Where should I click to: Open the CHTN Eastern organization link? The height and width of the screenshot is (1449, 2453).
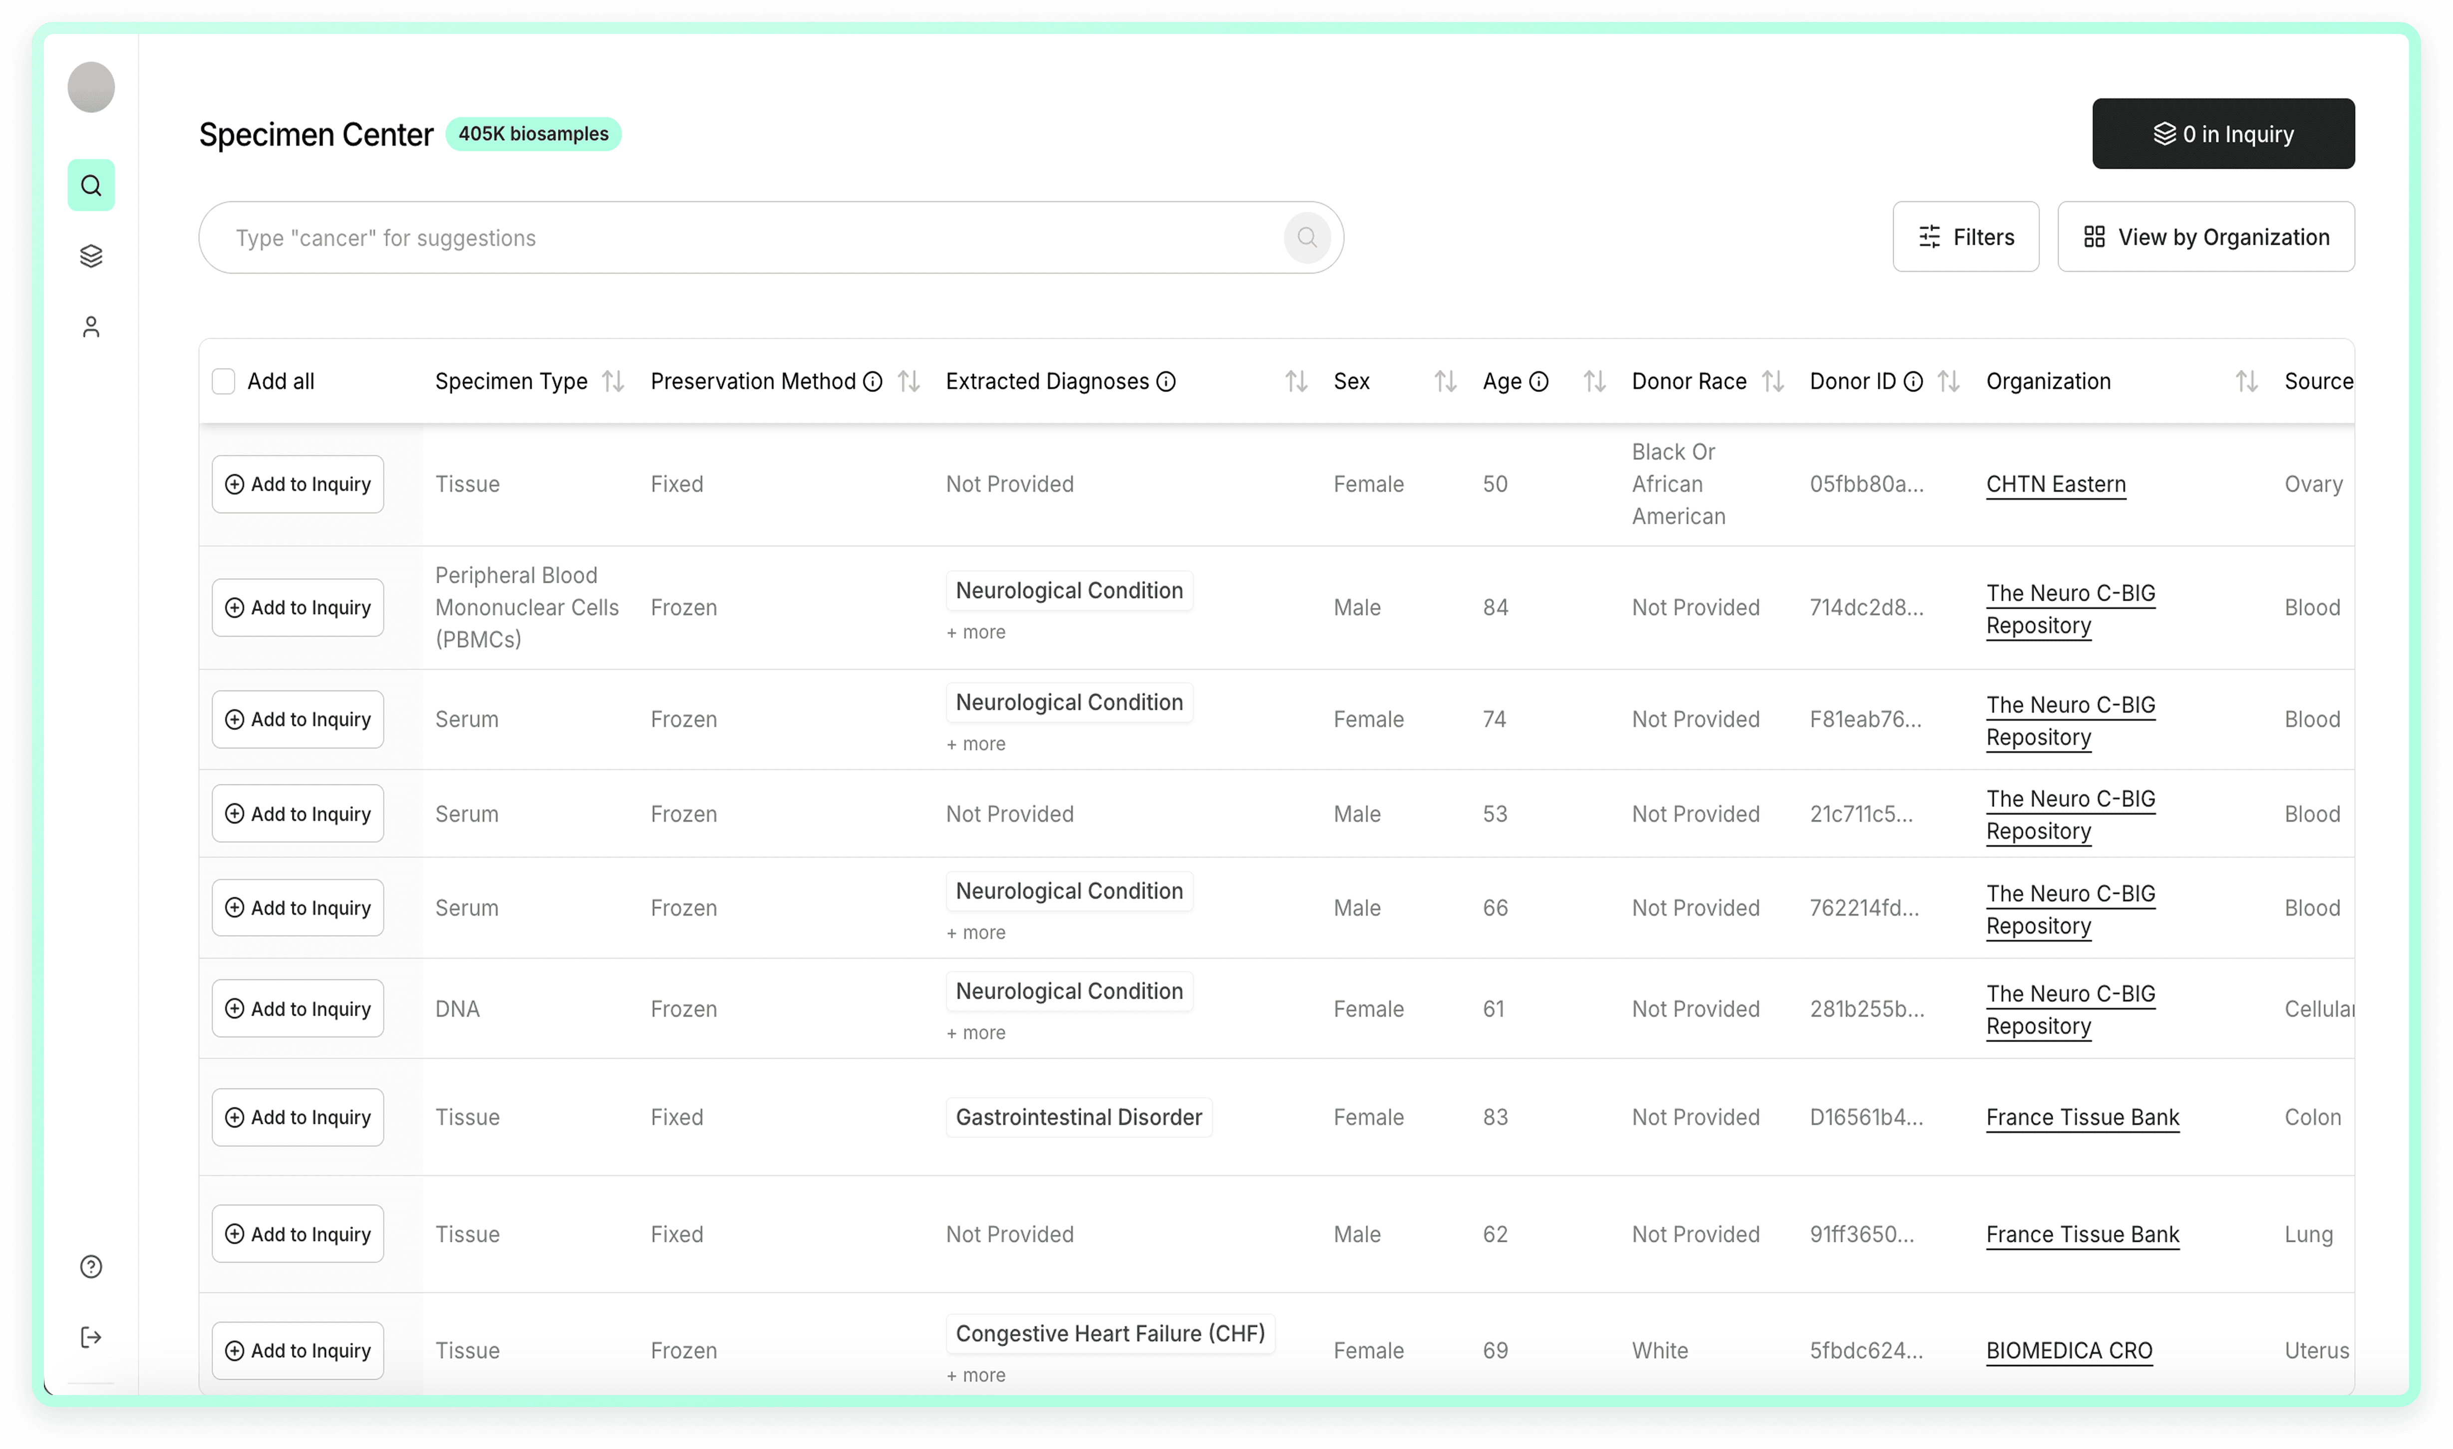click(2055, 484)
